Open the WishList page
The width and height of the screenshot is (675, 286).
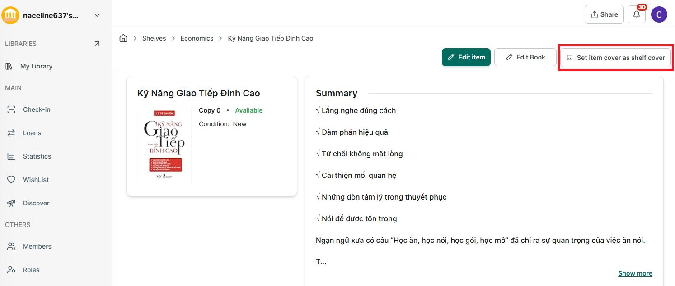click(36, 180)
